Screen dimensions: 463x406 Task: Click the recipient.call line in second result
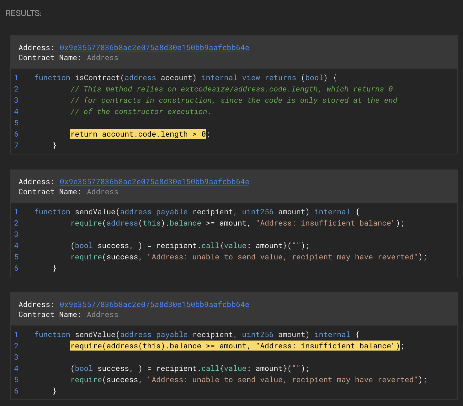(190, 246)
